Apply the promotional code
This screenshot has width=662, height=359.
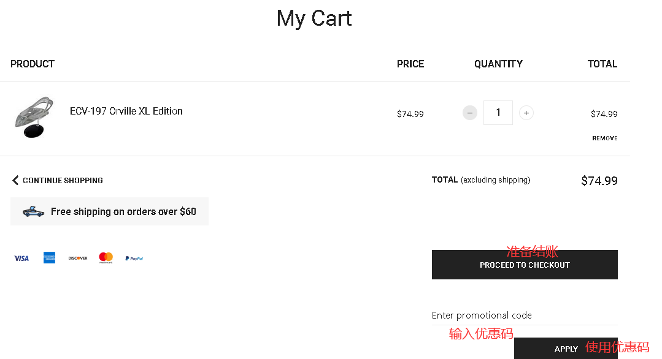point(566,349)
